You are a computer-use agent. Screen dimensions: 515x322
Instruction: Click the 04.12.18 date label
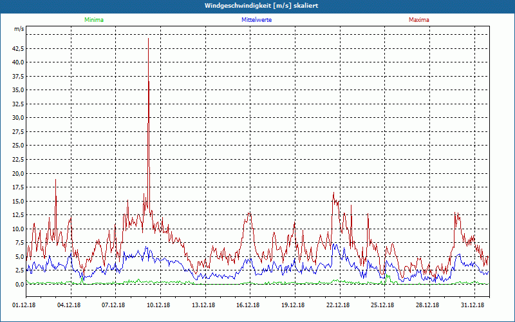point(69,305)
